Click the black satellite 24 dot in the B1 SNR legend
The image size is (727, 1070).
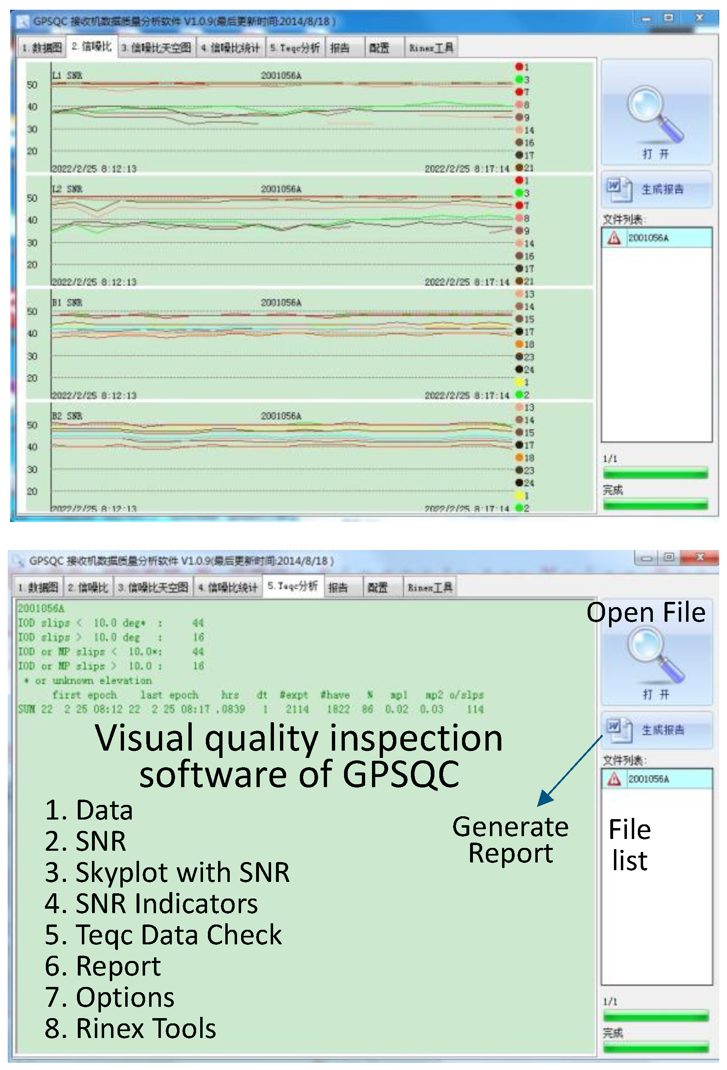click(x=519, y=369)
